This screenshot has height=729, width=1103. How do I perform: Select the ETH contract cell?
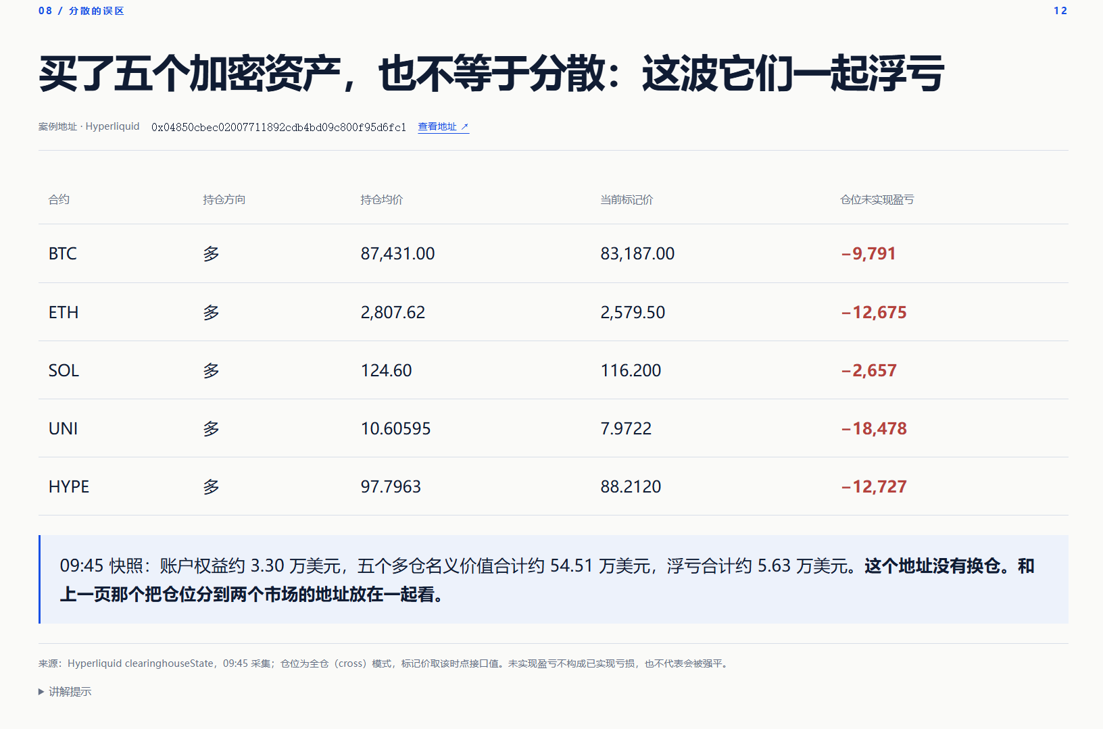click(64, 312)
